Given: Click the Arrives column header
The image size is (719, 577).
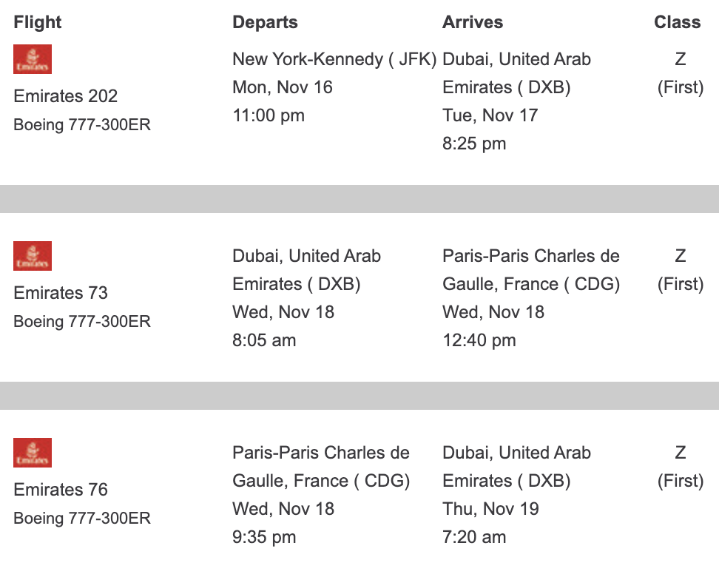Looking at the screenshot, I should tap(473, 22).
